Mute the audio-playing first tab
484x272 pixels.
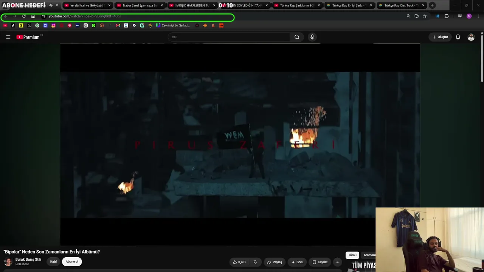(x=51, y=5)
